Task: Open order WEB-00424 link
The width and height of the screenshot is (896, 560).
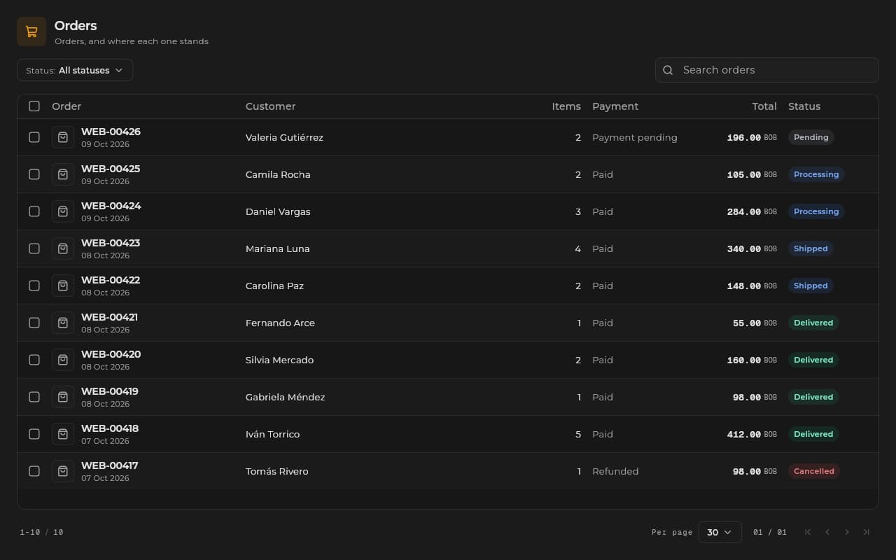Action: 111,206
